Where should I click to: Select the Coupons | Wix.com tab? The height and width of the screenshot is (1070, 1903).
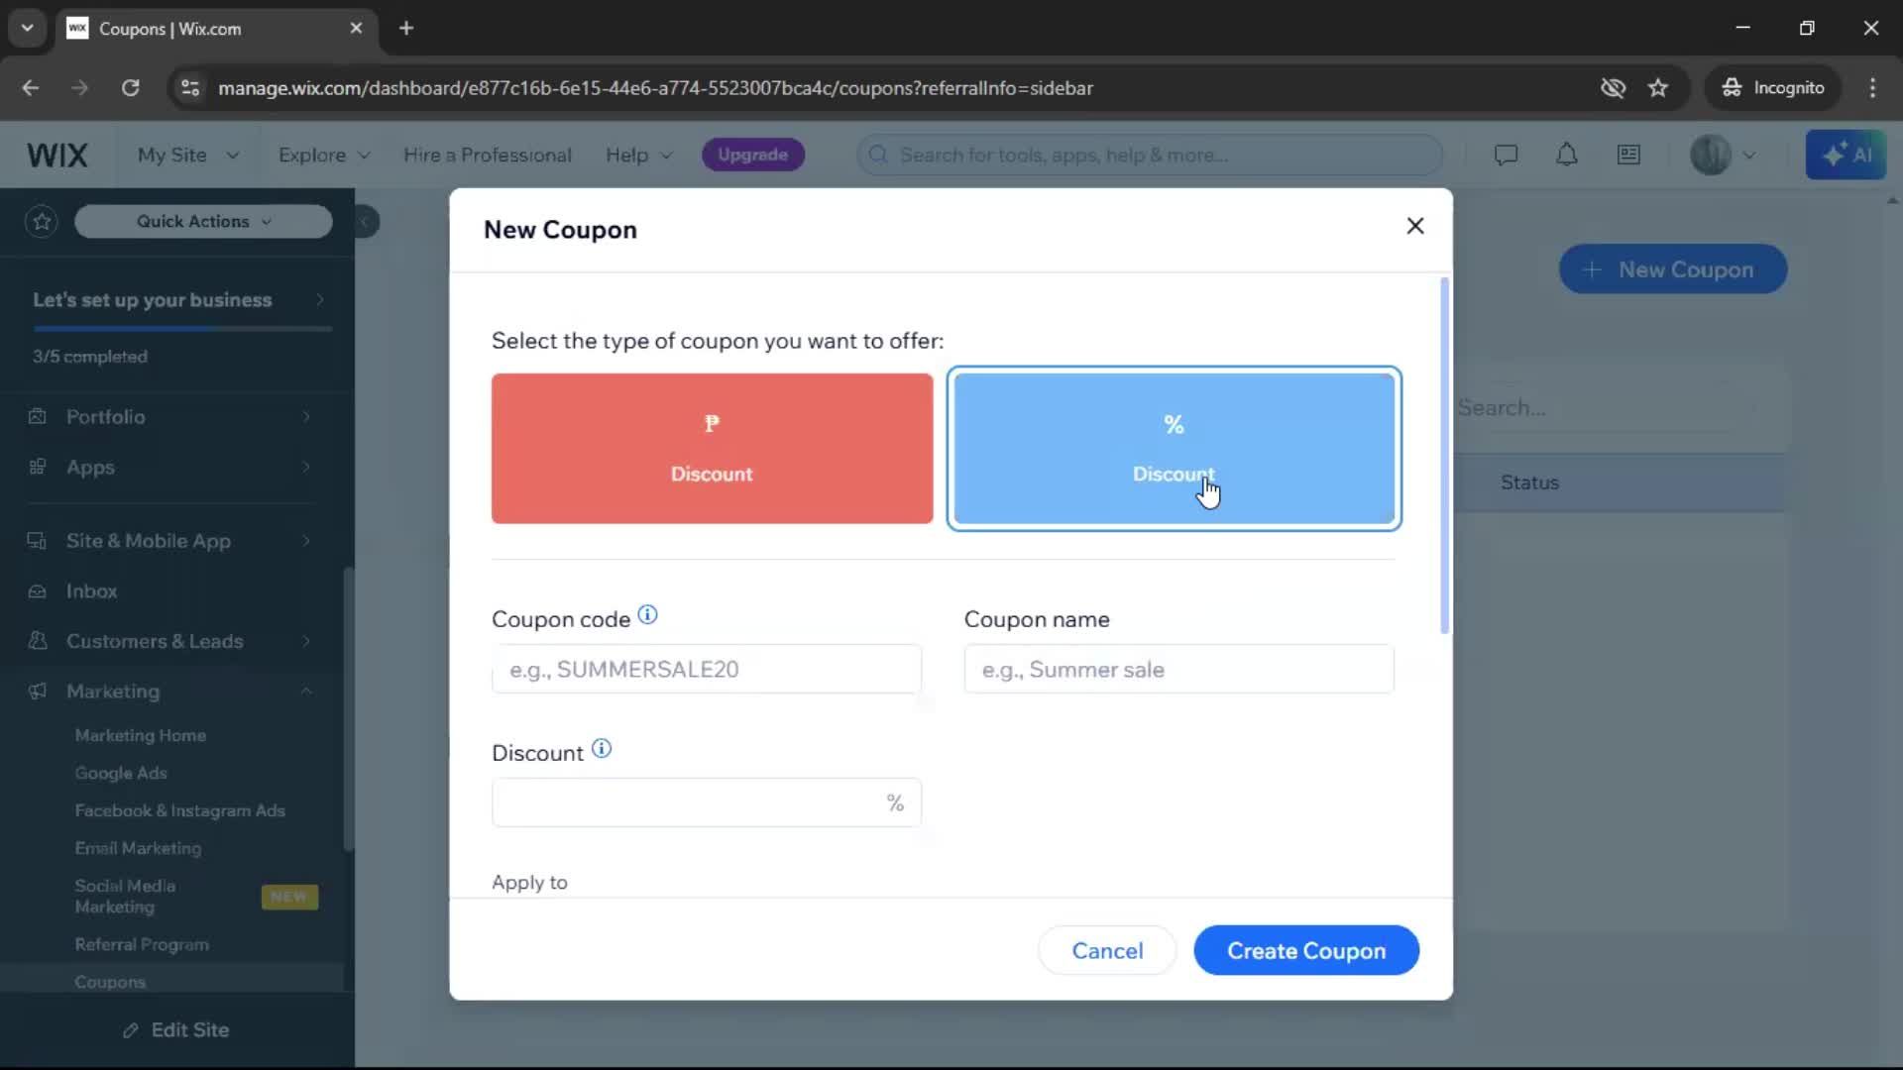[x=214, y=29]
